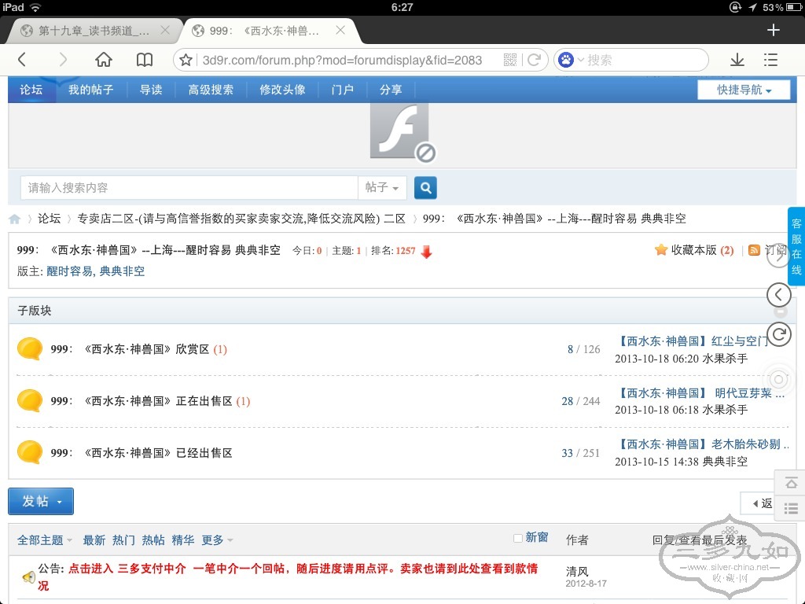Open the 论坛 navigation tab
Viewport: 805px width, 604px height.
pos(31,90)
